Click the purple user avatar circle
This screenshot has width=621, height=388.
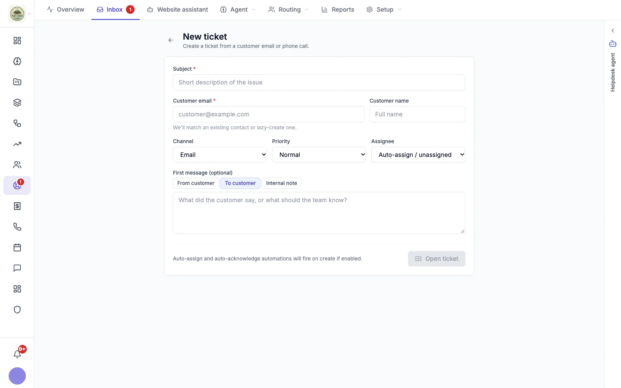coord(17,376)
